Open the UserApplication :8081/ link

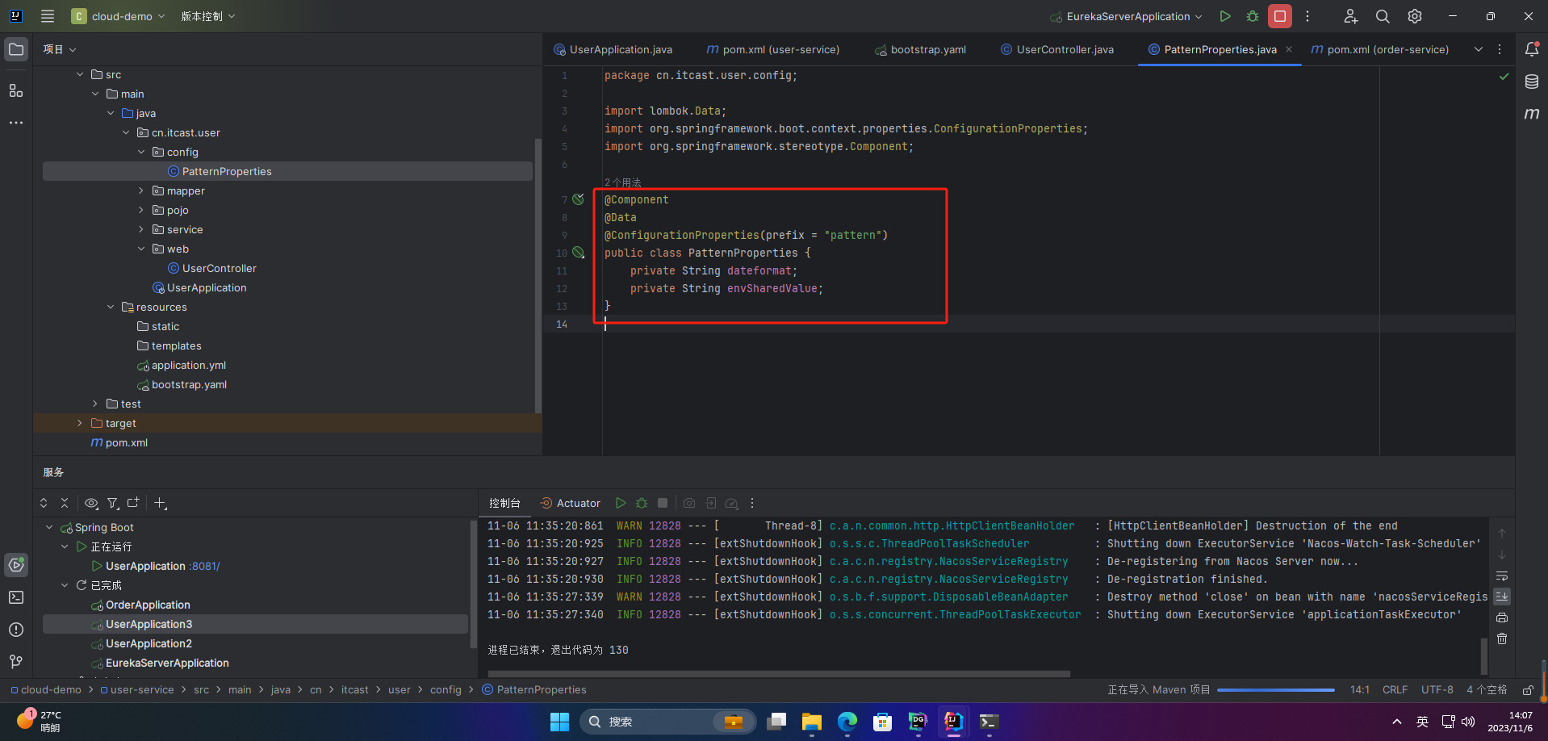coord(205,566)
